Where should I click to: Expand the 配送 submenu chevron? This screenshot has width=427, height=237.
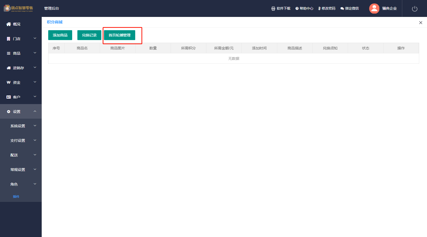(35, 155)
